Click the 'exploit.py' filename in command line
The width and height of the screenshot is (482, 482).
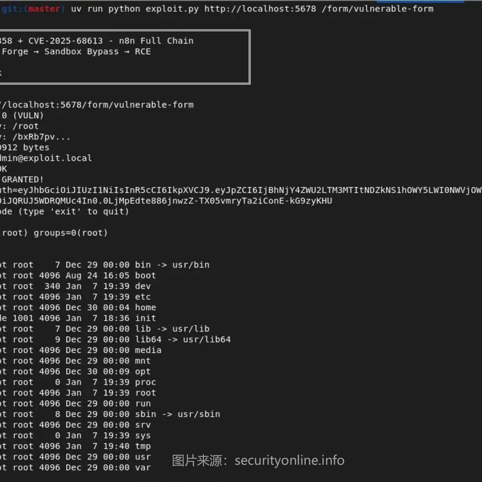click(x=172, y=9)
